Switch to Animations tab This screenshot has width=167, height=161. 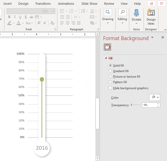tap(66, 4)
